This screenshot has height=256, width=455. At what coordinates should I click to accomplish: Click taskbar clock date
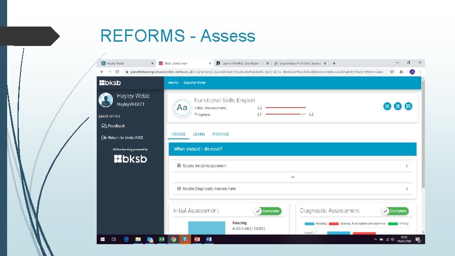pyautogui.click(x=404, y=239)
